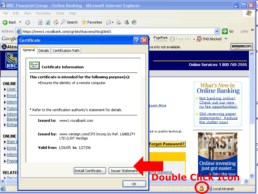Click the padlock security icon in status bar
Viewport: 258px width, 194px height.
tap(201, 189)
